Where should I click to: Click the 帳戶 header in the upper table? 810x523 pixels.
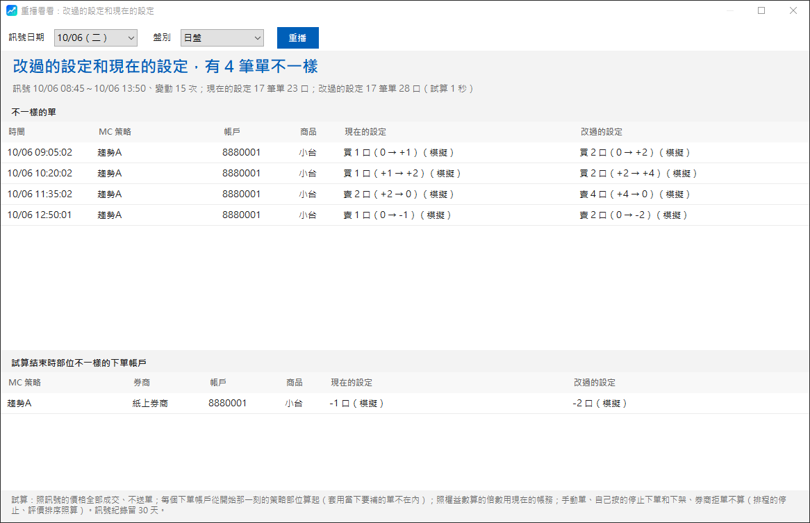[232, 132]
